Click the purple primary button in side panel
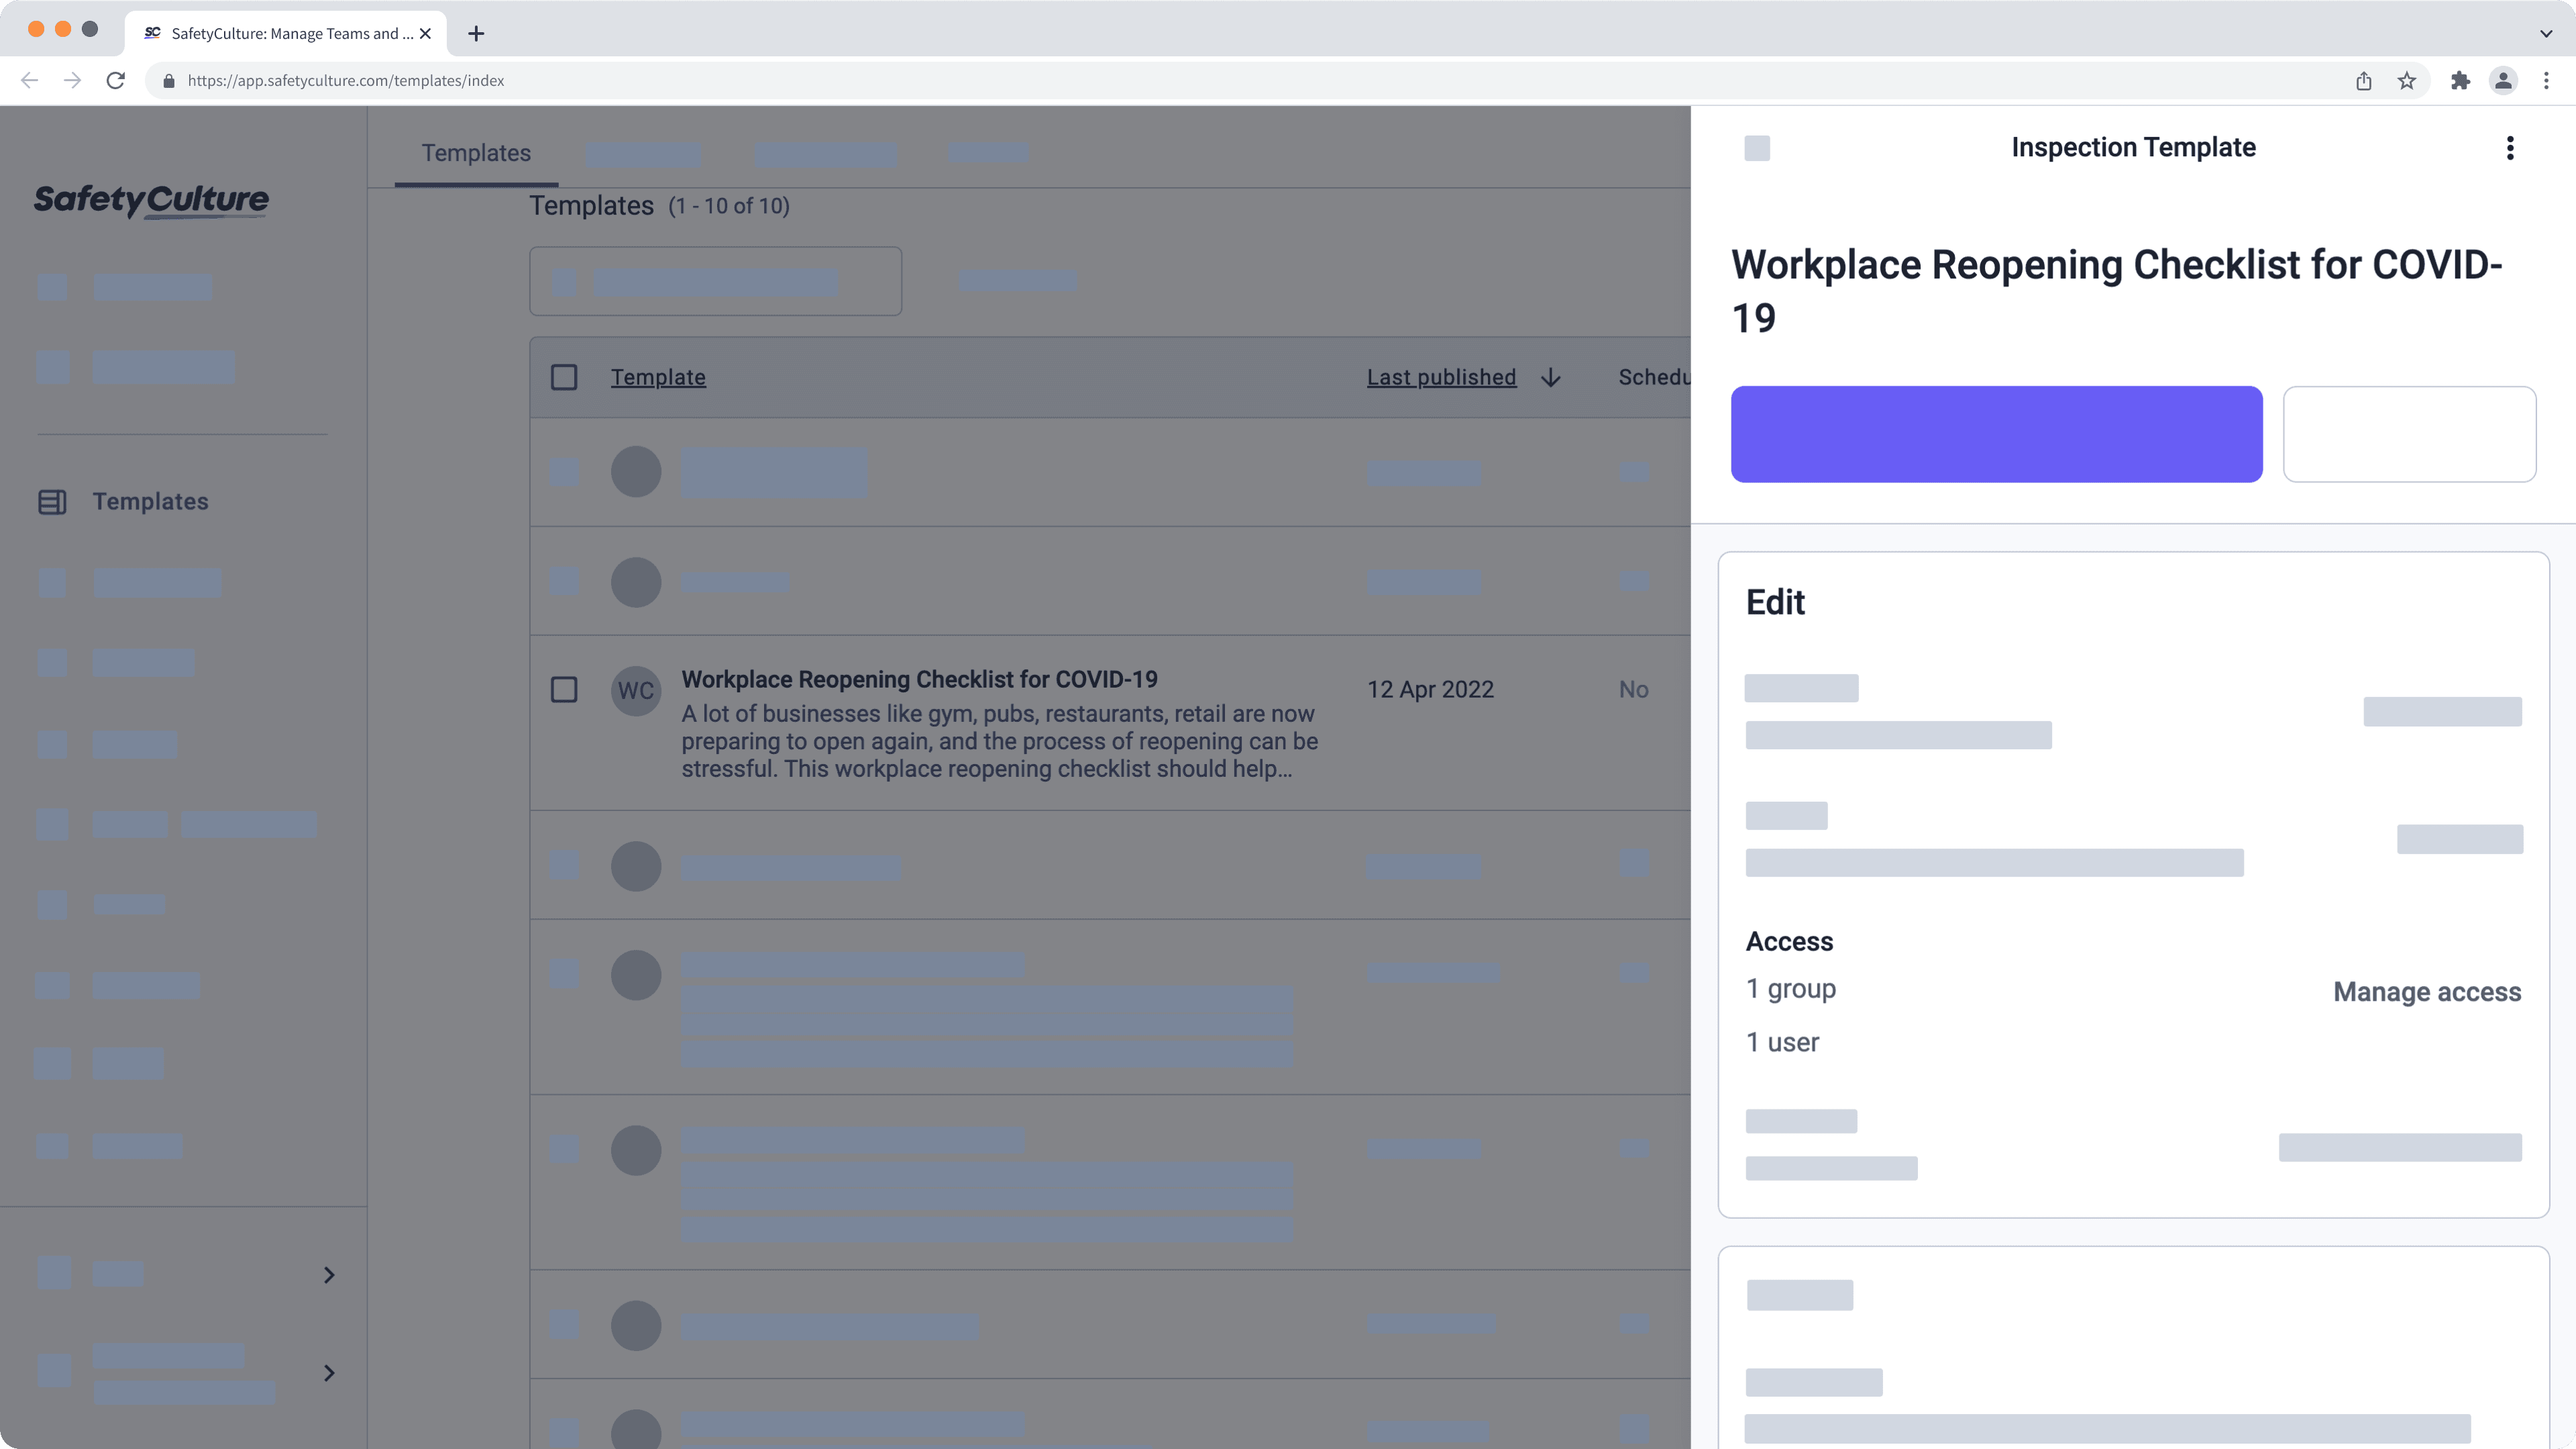The width and height of the screenshot is (2576, 1449). pos(1996,434)
